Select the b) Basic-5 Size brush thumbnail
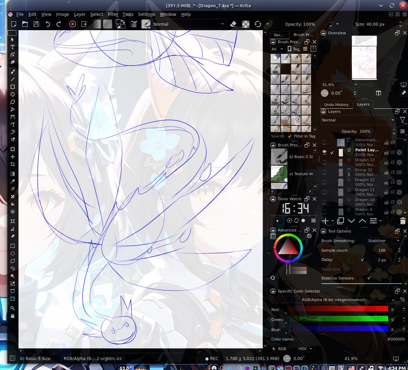The image size is (408, 370). point(279,157)
